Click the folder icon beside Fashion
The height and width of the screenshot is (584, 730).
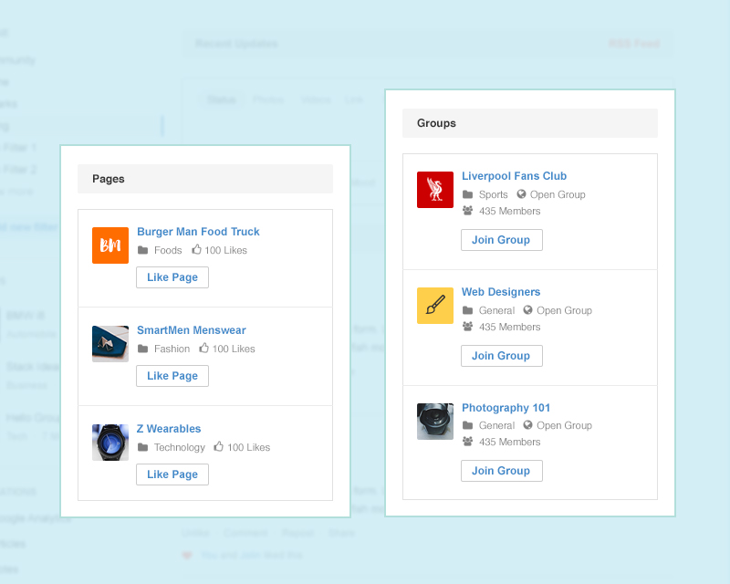coord(143,349)
